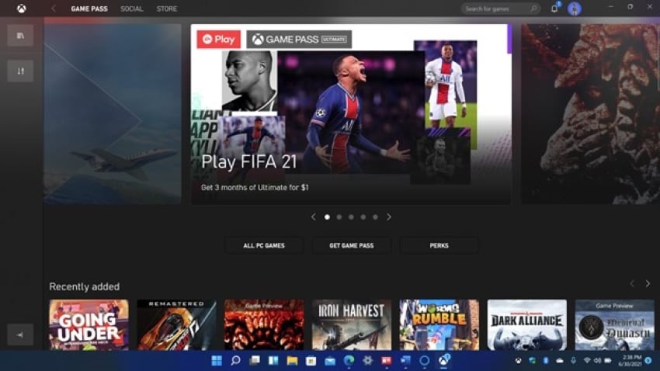Open the red Game Preview tile

pyautogui.click(x=264, y=324)
